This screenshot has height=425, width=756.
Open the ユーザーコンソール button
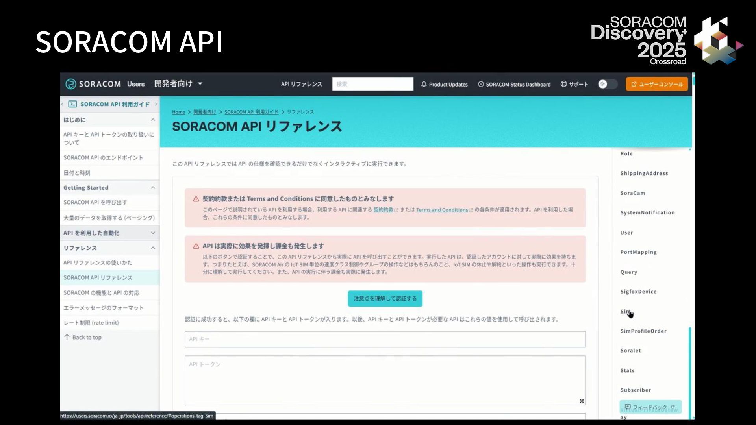pos(657,84)
